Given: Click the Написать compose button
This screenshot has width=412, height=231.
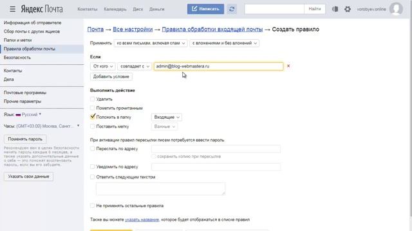Looking at the screenshot, I should (x=205, y=9).
